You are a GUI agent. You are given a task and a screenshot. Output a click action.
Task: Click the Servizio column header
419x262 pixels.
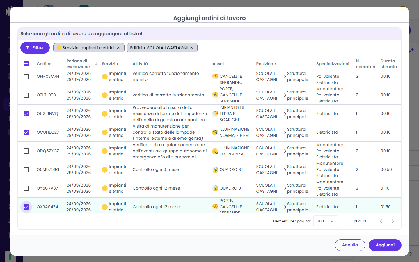[110, 64]
